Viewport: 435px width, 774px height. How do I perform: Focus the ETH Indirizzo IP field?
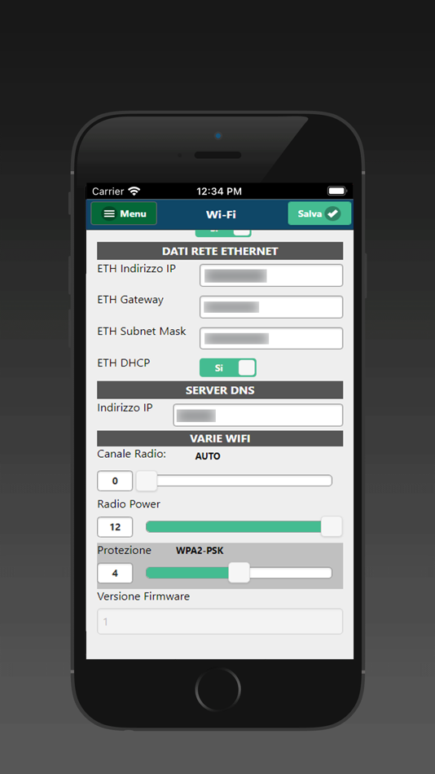point(271,275)
